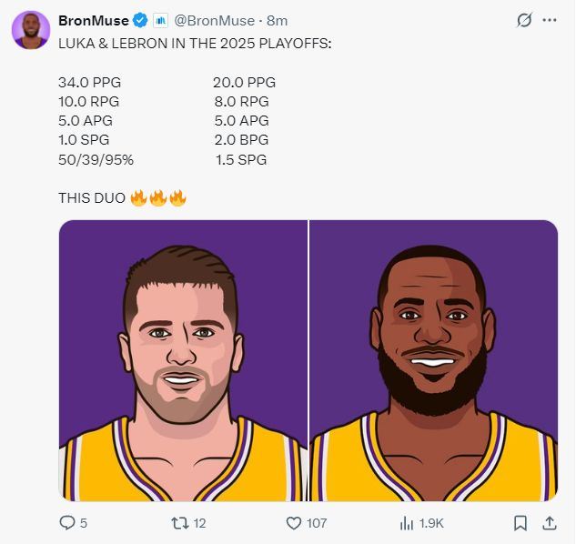Bookmark this post

coord(520,523)
